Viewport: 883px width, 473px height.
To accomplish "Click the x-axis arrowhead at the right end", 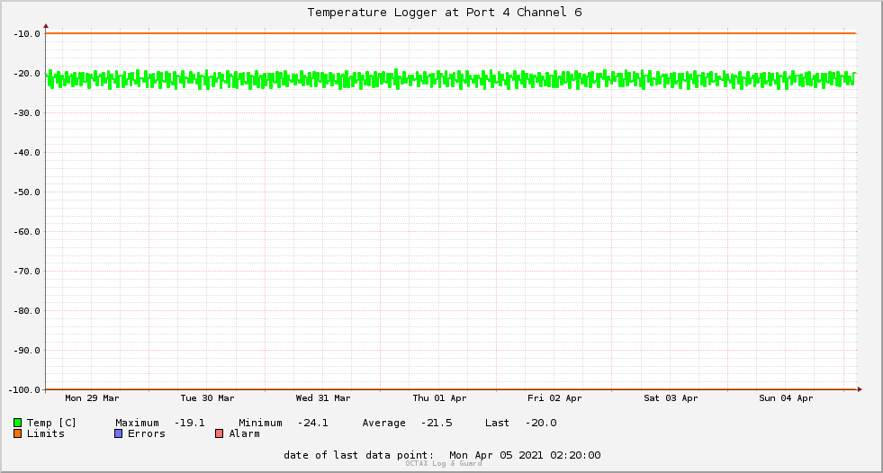I will pyautogui.click(x=860, y=389).
